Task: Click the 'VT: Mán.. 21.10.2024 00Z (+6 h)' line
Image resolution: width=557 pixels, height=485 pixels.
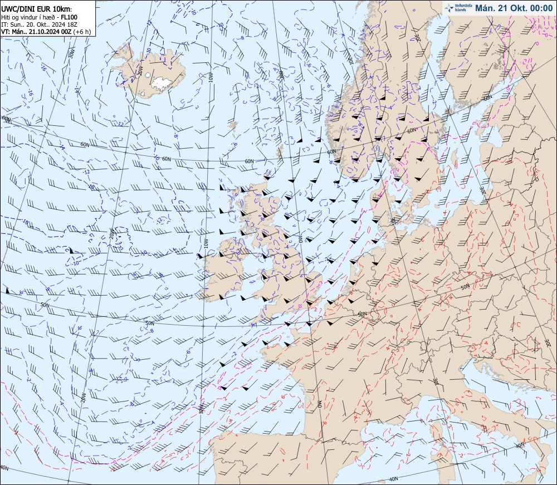Action: pos(46,32)
